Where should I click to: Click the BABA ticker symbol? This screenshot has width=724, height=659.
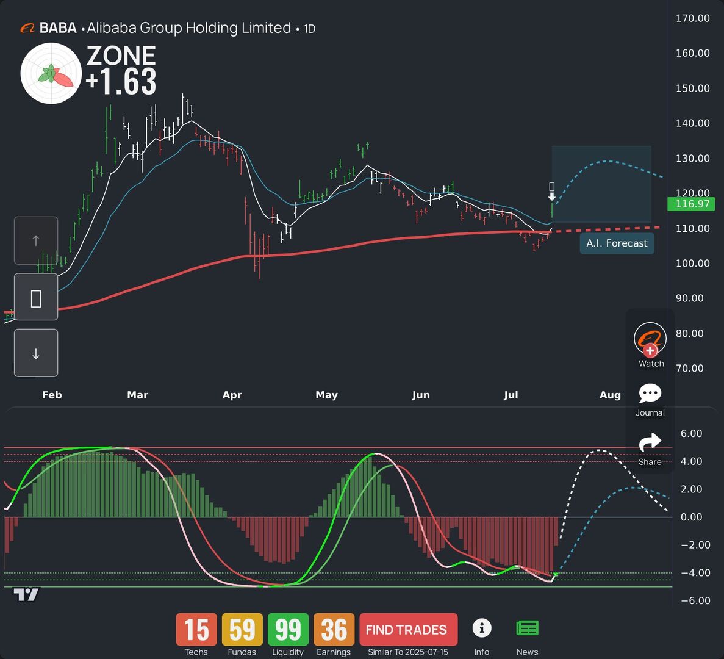(x=58, y=28)
